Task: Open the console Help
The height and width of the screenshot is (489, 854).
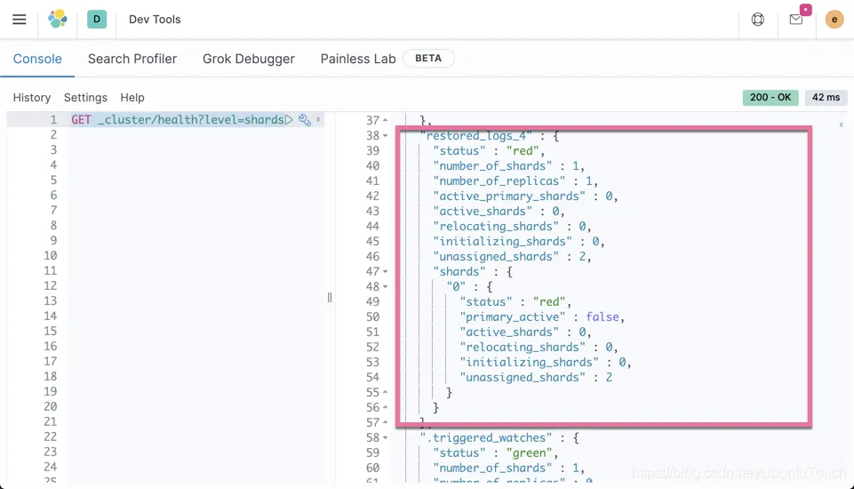Action: 132,98
